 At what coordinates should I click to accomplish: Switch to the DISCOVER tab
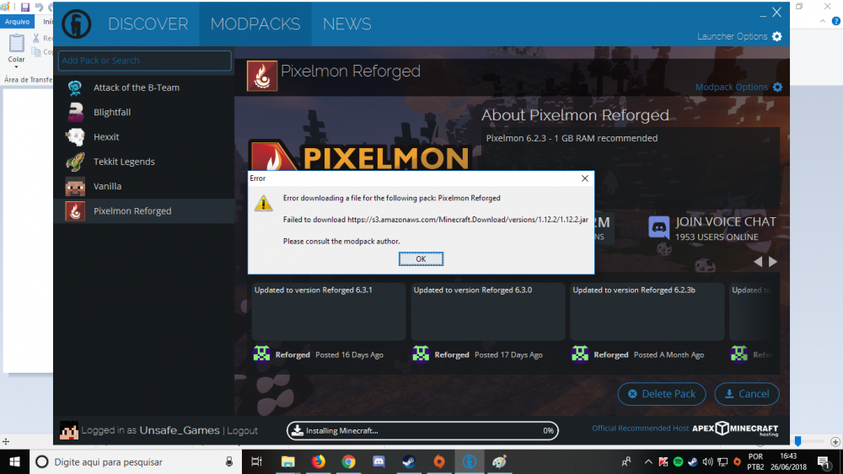(x=148, y=24)
